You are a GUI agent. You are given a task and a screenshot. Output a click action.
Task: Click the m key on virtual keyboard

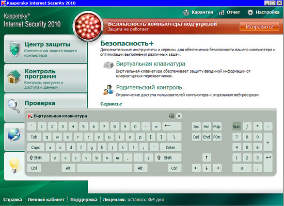pos(118,157)
